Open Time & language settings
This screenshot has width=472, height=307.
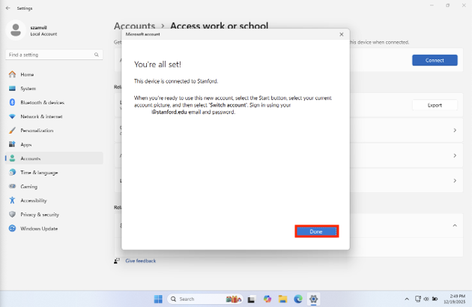pos(54,173)
